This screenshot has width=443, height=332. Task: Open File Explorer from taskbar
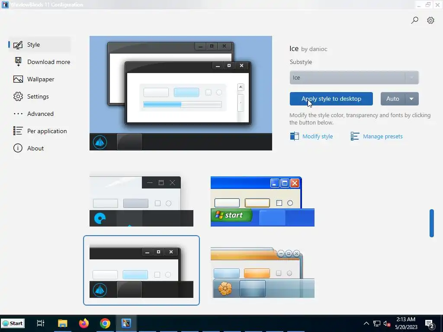pyautogui.click(x=62, y=323)
